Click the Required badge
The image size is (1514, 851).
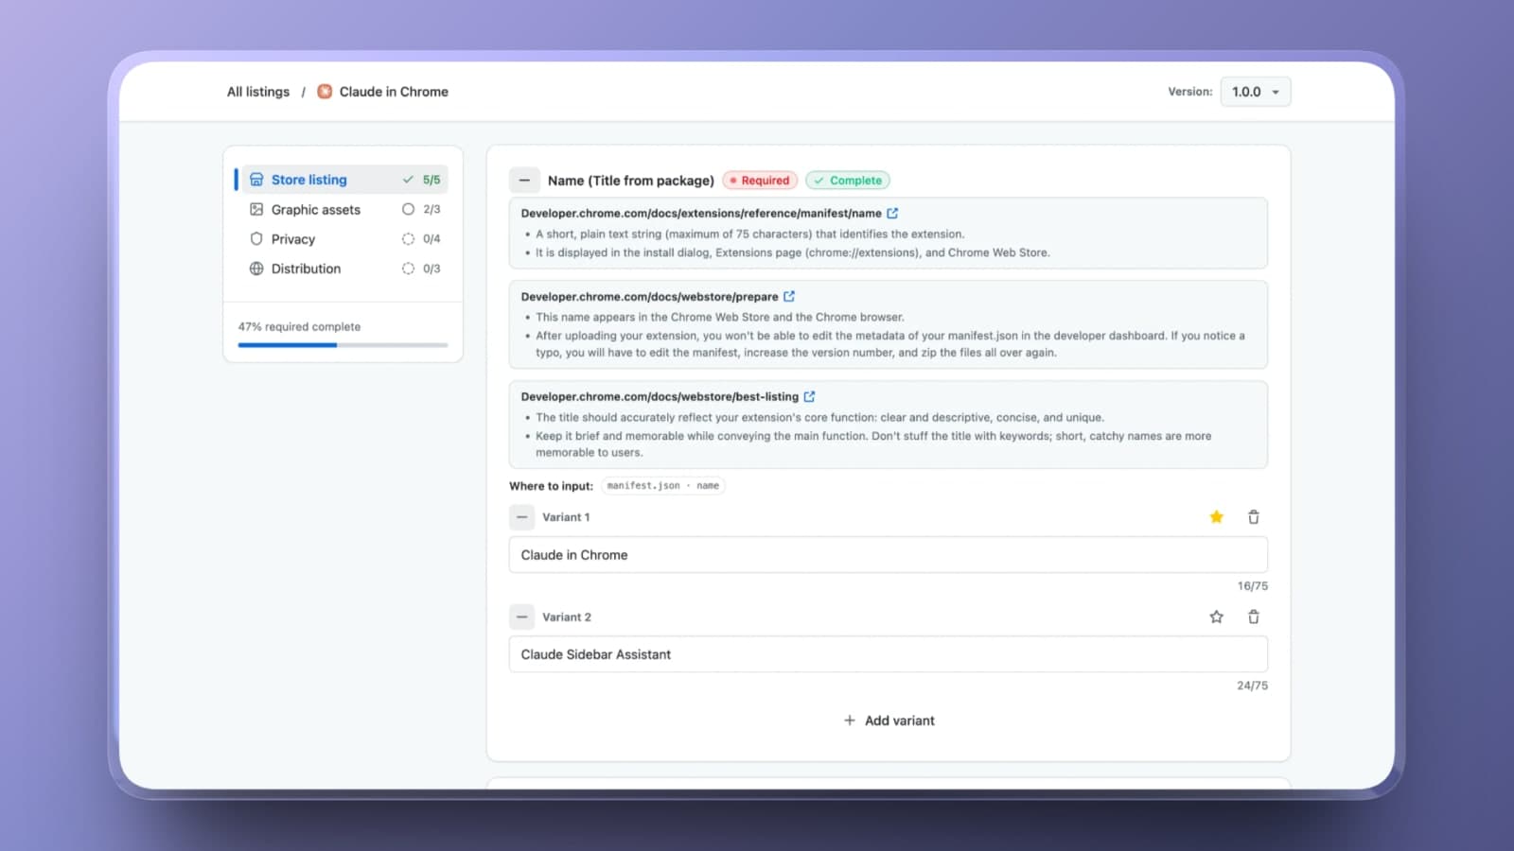pyautogui.click(x=760, y=181)
